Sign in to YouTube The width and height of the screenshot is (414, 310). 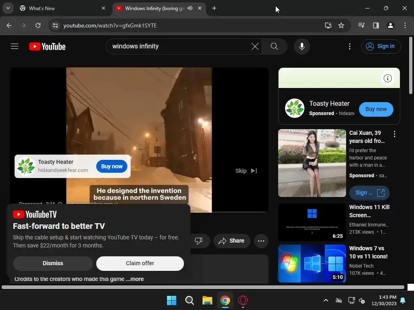click(381, 46)
